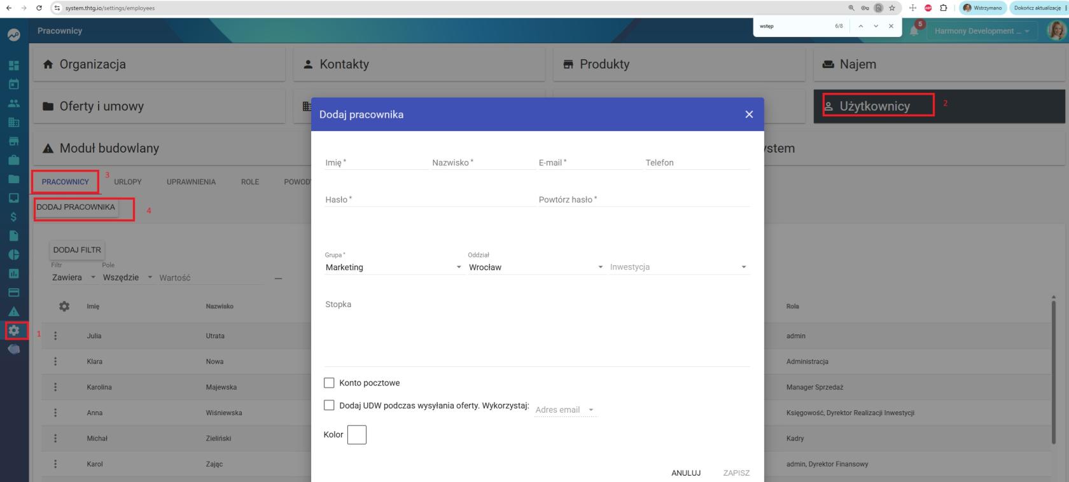This screenshot has height=482, width=1069.
Task: Open the Kolor color swatch
Action: pyautogui.click(x=357, y=435)
